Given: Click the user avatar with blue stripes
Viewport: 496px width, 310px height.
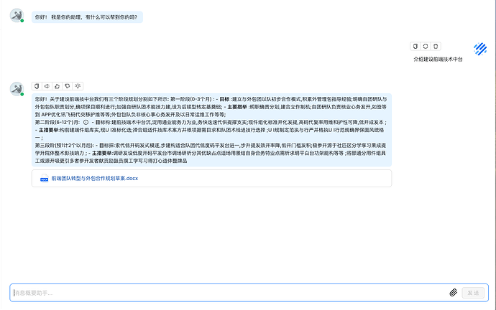Looking at the screenshot, I should click(480, 49).
